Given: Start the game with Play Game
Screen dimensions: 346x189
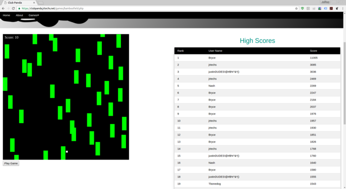Looking at the screenshot, I should coord(11,163).
